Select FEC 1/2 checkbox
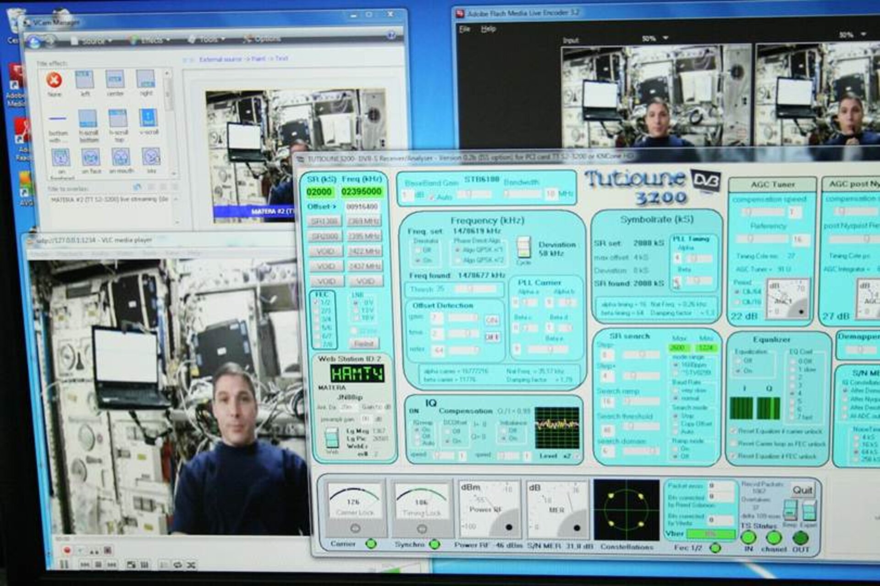The image size is (880, 586). pyautogui.click(x=316, y=302)
